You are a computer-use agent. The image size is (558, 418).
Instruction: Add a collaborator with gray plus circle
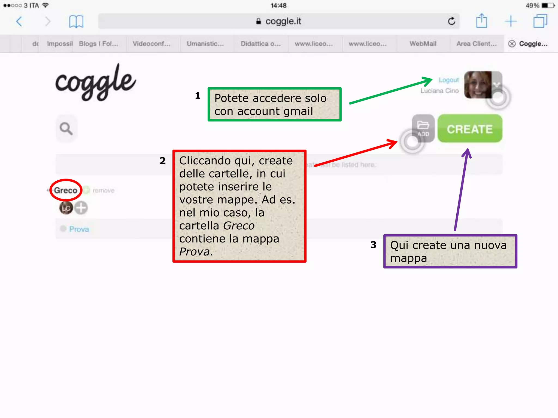click(x=81, y=208)
